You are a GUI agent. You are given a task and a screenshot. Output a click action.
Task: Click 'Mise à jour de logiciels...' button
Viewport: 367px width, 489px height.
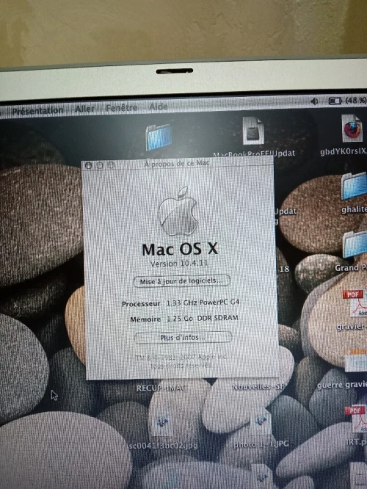(x=181, y=281)
